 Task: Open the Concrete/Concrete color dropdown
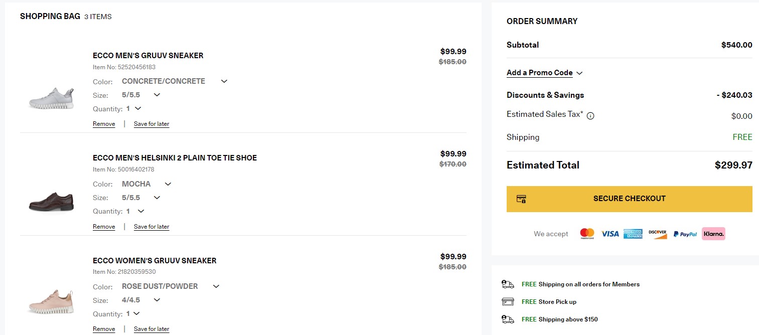coord(175,81)
